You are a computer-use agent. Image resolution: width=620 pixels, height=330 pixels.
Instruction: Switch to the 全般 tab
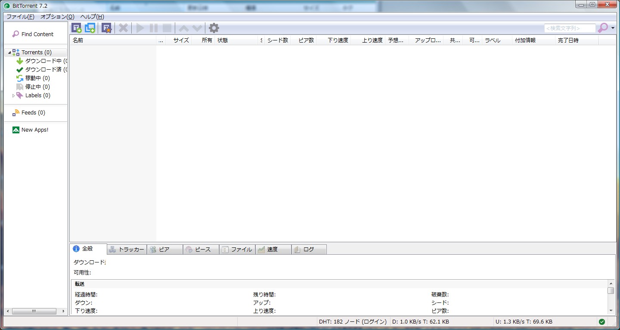pos(88,249)
